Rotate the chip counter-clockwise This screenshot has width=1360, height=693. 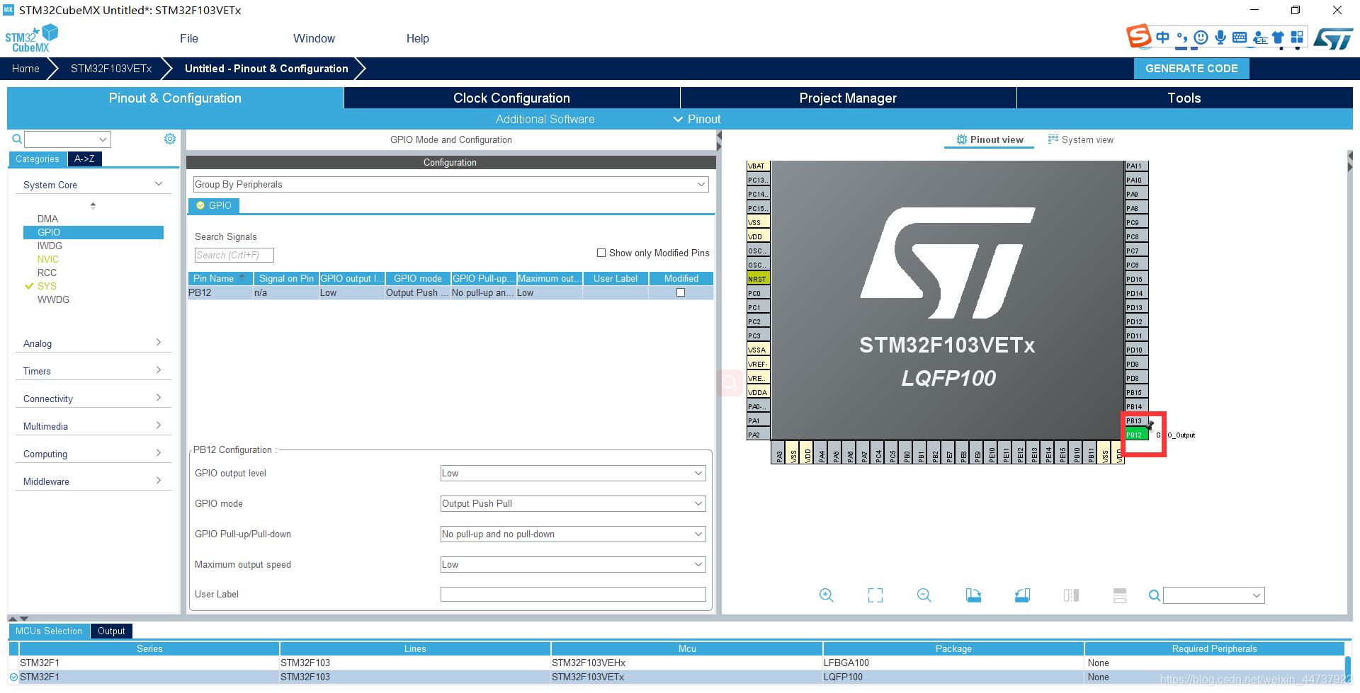click(1022, 595)
